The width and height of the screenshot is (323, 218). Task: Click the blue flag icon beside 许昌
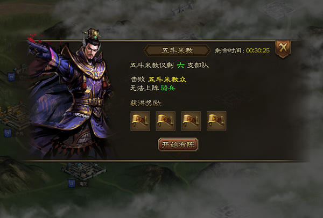[x=8, y=133]
